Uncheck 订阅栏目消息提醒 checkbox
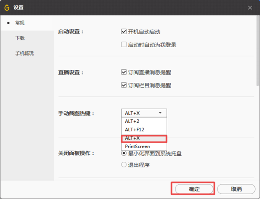 124,85
